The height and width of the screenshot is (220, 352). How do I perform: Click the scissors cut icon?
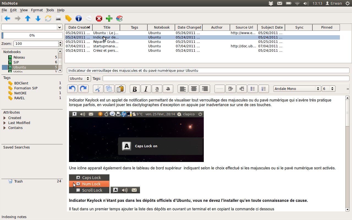[98, 89]
